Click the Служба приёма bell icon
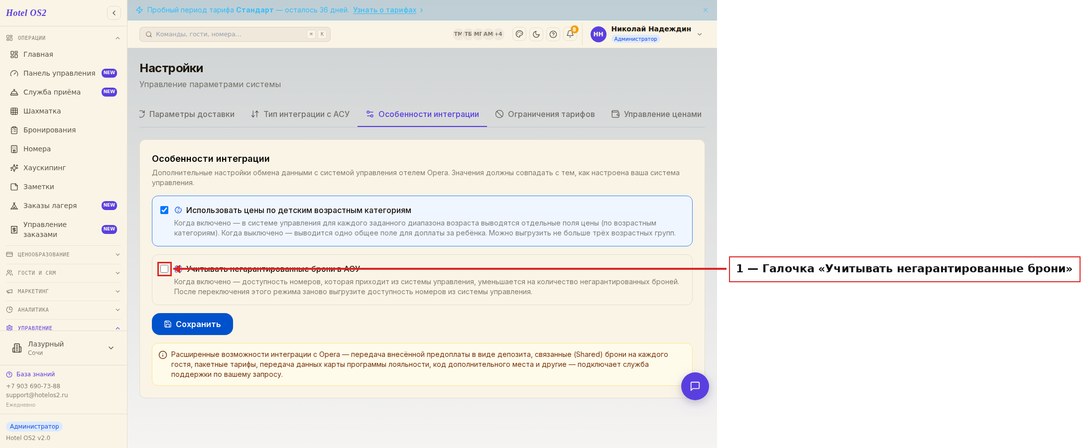This screenshot has width=1092, height=448. click(x=14, y=92)
